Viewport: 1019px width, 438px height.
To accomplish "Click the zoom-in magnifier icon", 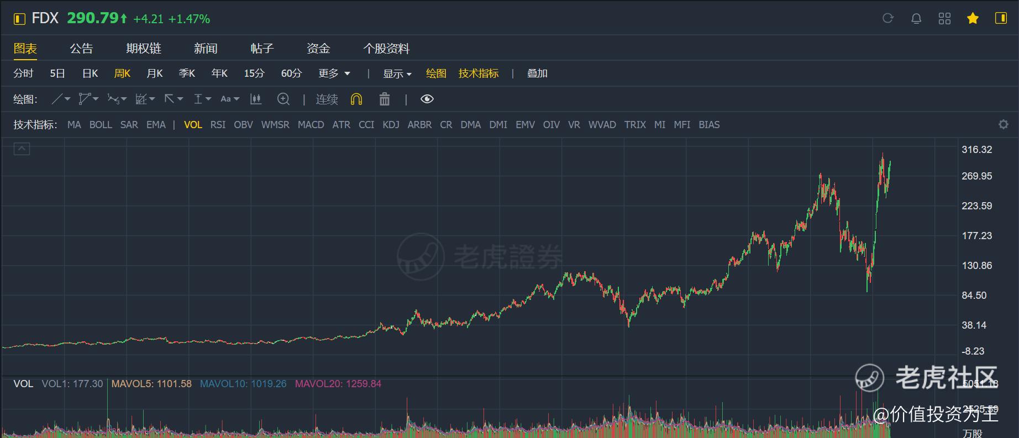I will (283, 99).
